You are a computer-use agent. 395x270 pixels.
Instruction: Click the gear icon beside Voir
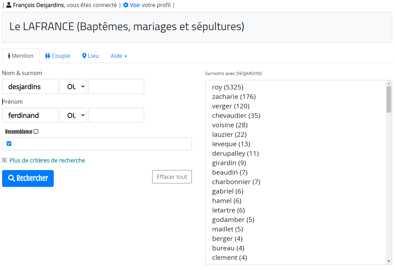point(126,5)
